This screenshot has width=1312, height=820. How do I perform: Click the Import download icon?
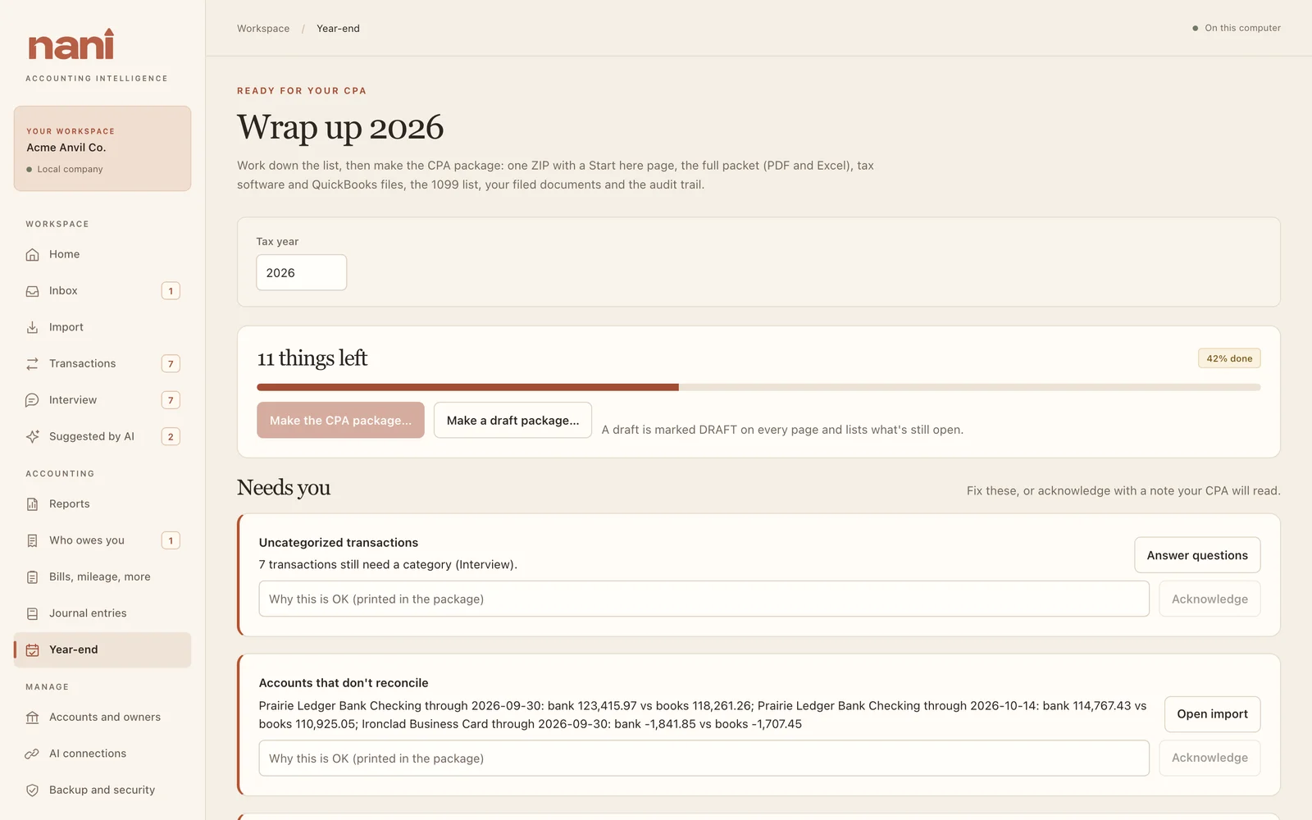click(32, 327)
